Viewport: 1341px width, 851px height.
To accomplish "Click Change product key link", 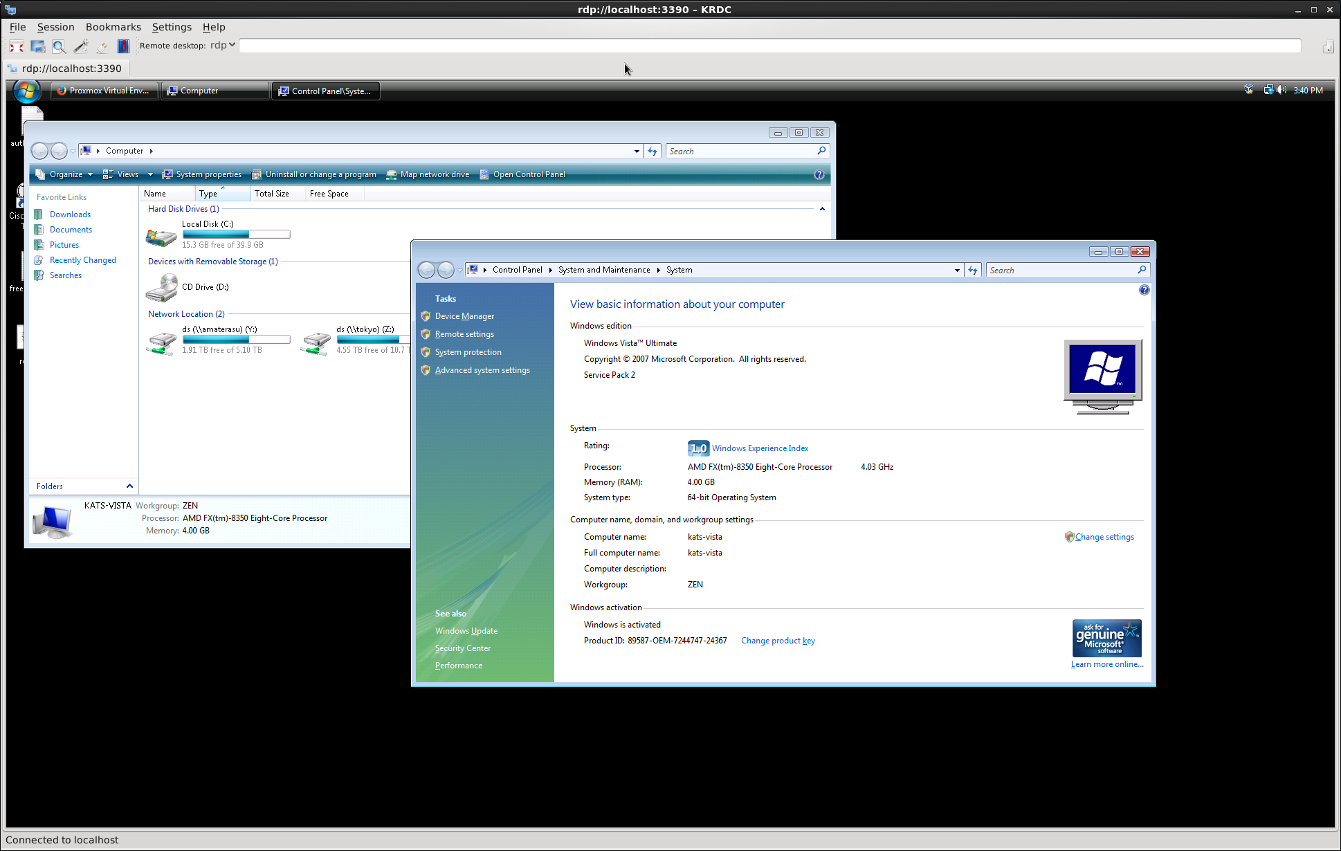I will (778, 641).
